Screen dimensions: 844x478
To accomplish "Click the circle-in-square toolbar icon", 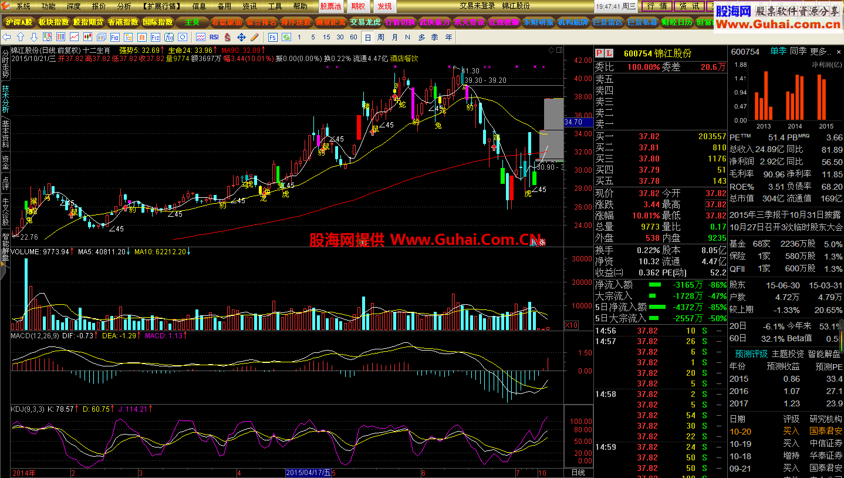I will pyautogui.click(x=182, y=37).
